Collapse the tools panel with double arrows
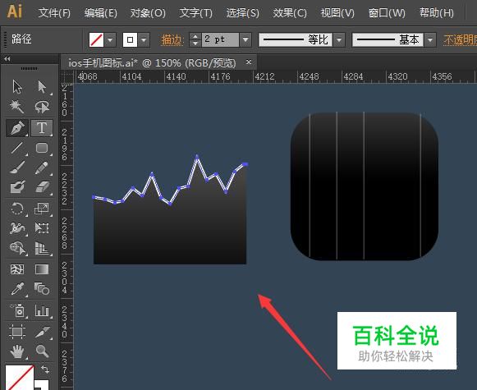The image size is (477, 390). (7, 59)
